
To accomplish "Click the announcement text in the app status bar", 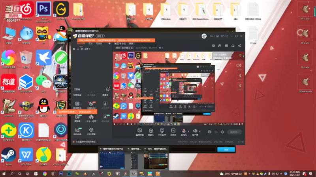I will [x=85, y=142].
